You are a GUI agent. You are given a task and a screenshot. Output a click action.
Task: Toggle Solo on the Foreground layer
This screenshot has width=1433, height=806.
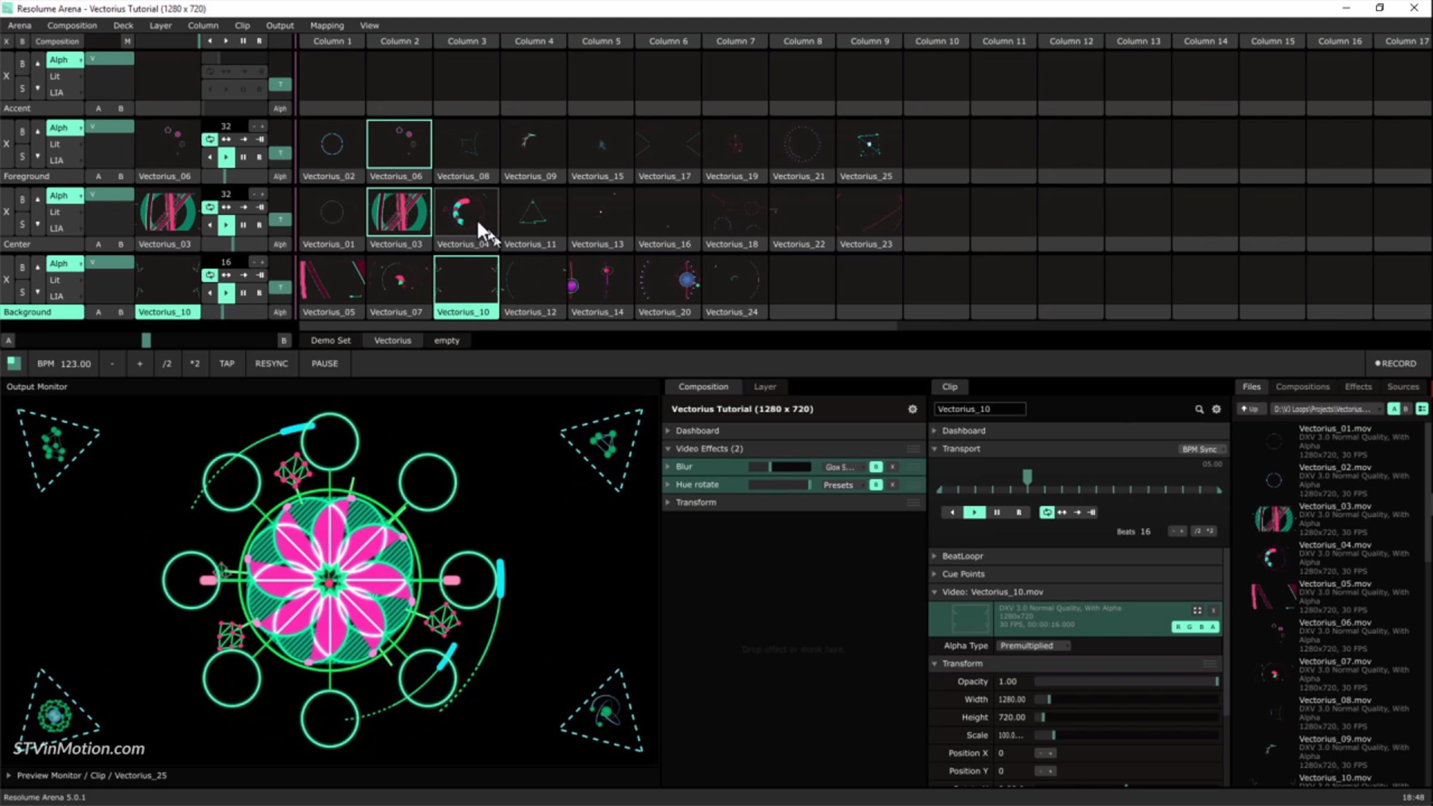pyautogui.click(x=22, y=156)
